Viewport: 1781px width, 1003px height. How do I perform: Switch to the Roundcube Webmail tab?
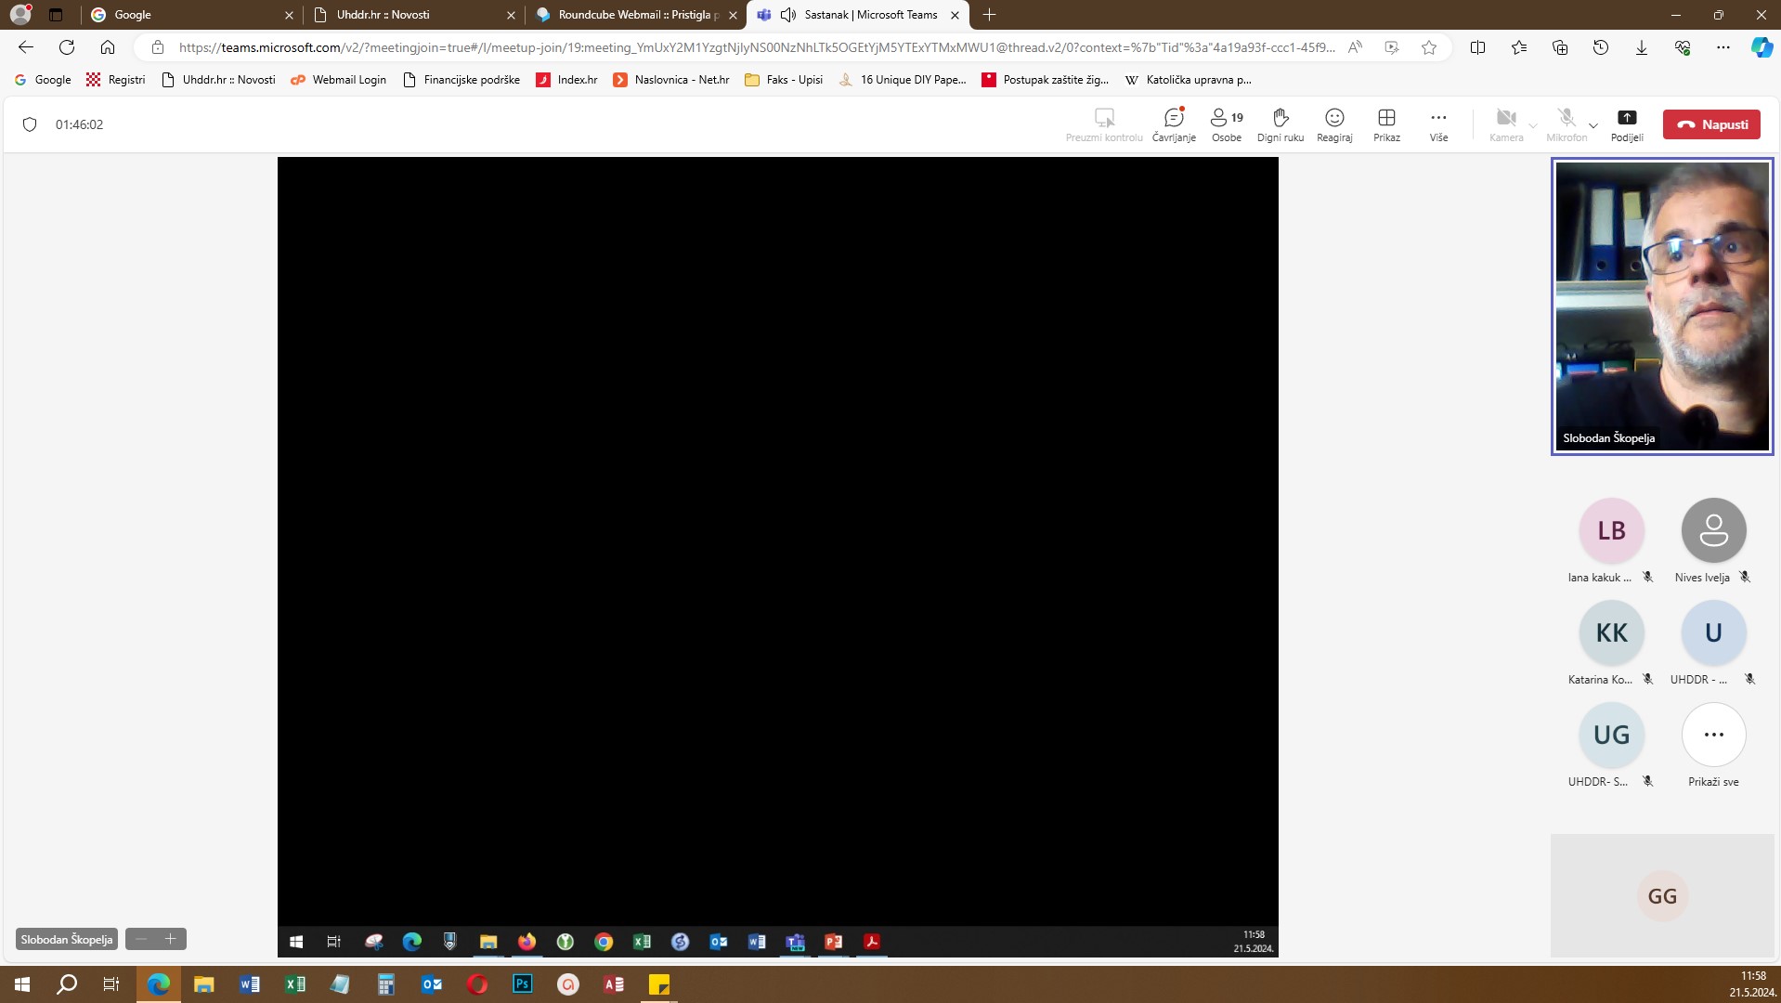coord(637,15)
